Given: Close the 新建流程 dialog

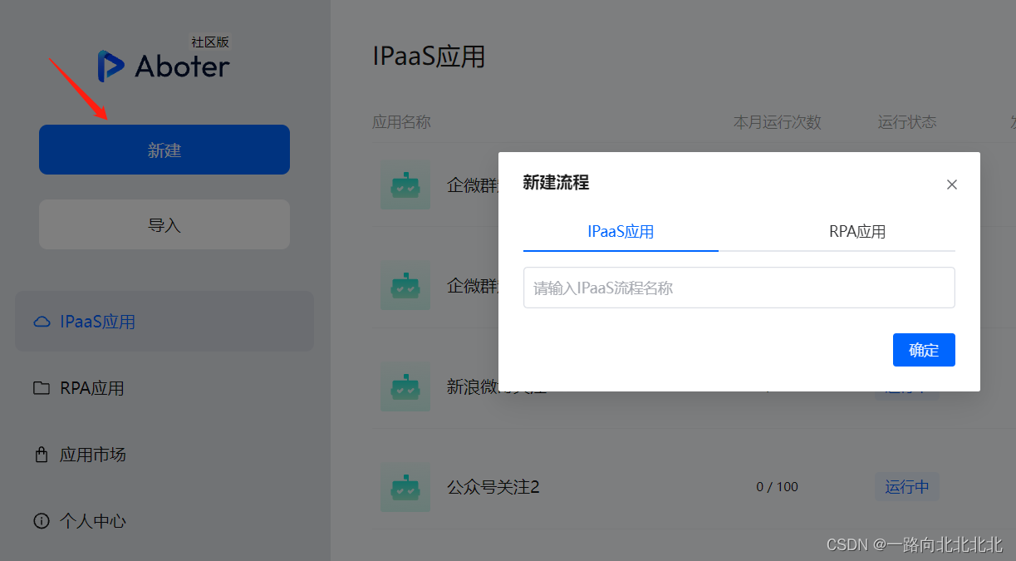Looking at the screenshot, I should (951, 185).
